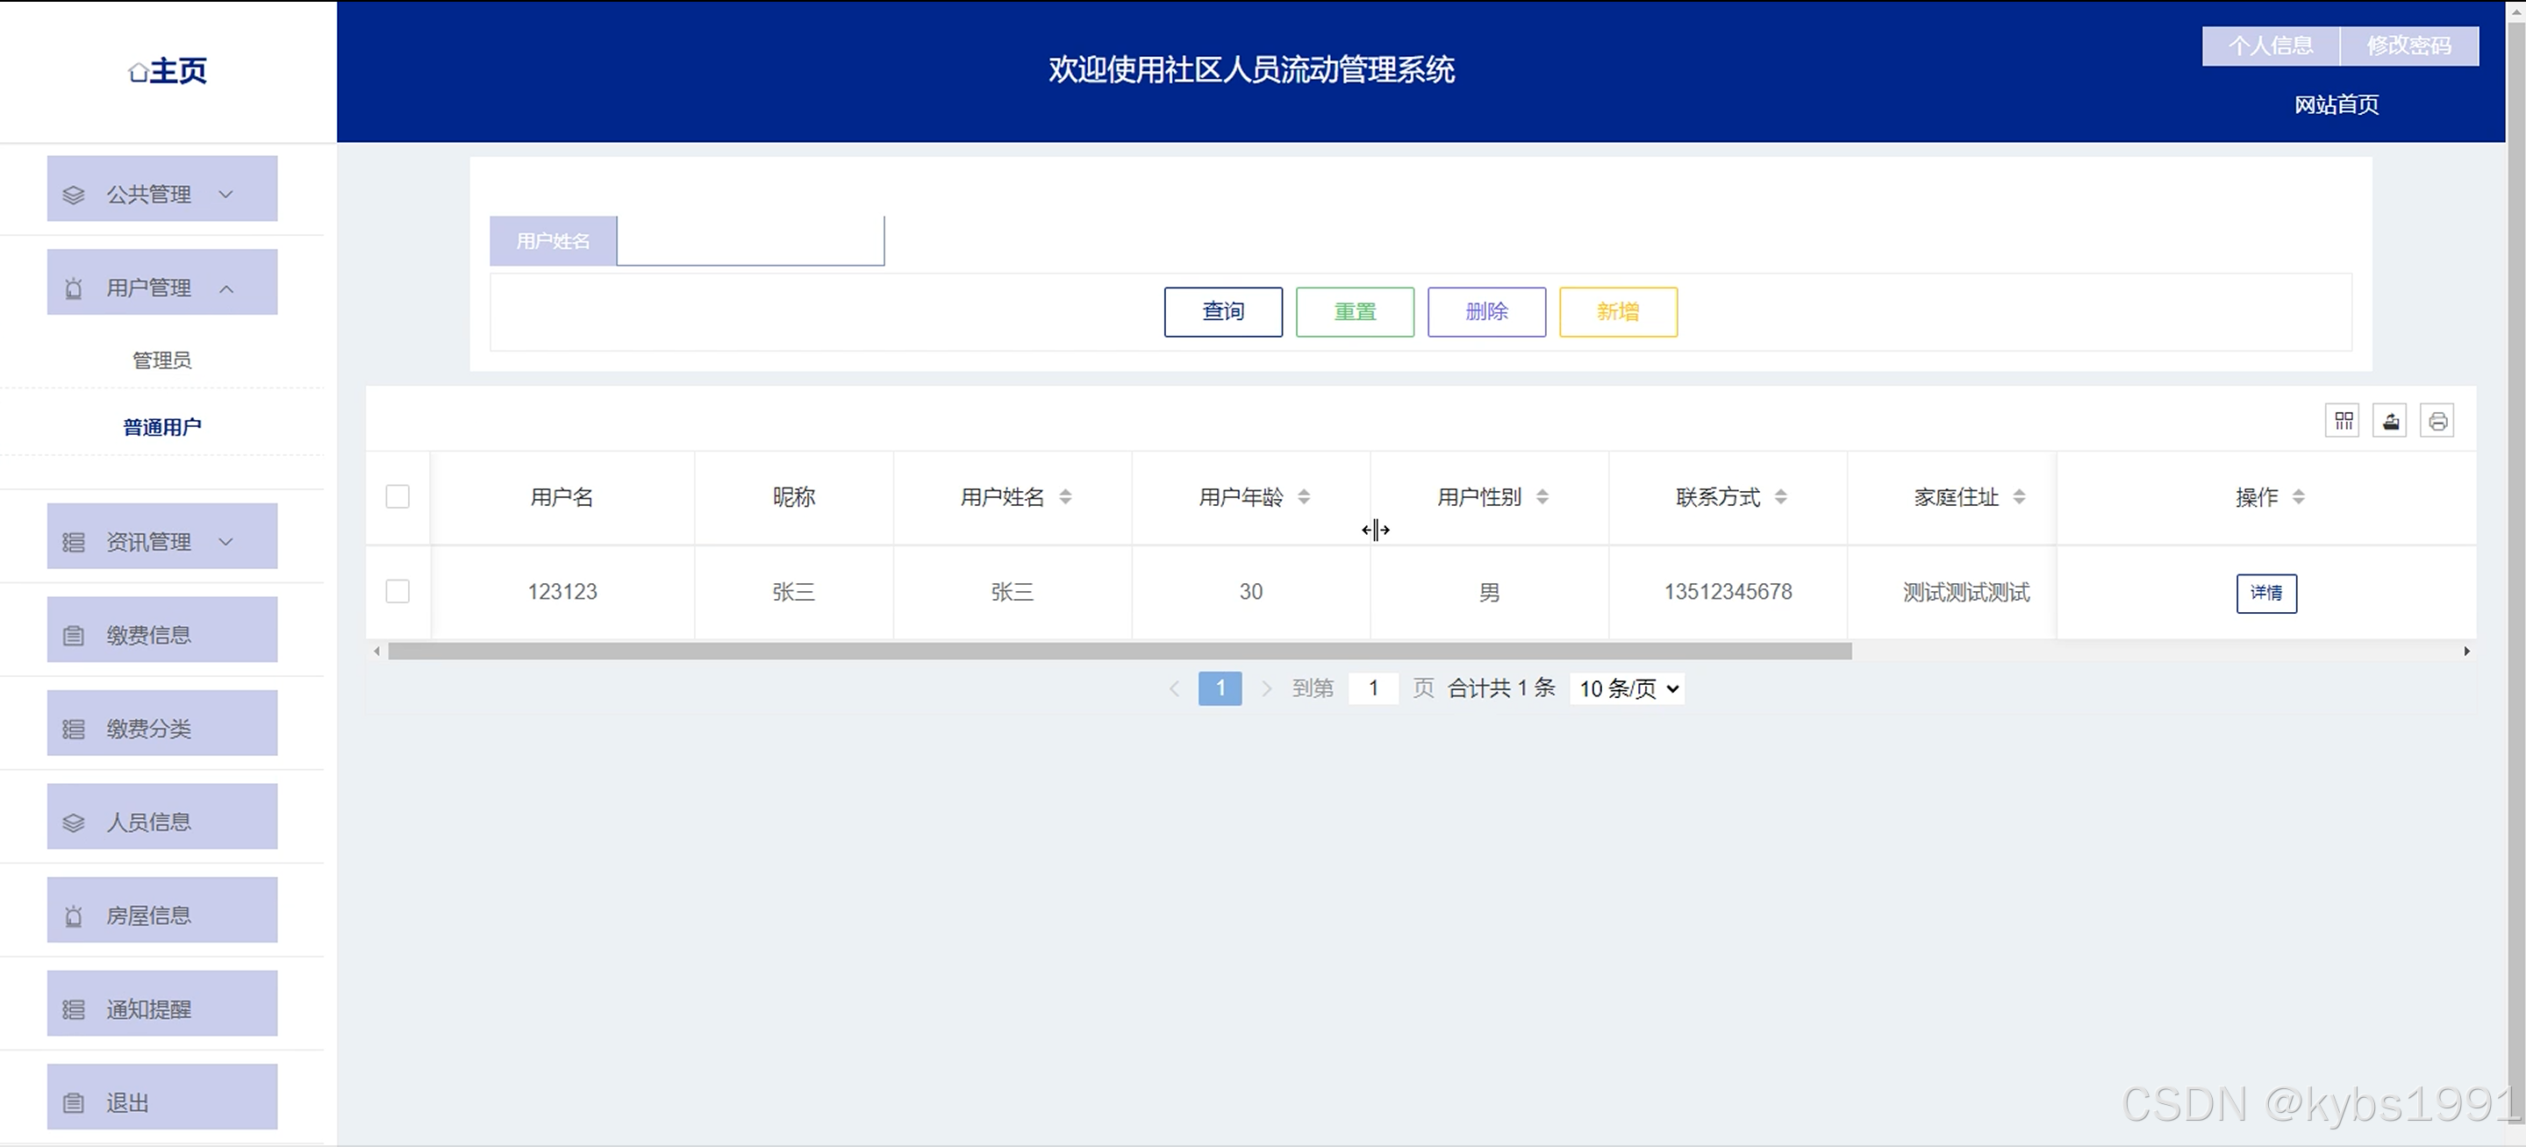Click the table export icon
Screen dimensions: 2526x1147
point(2390,422)
